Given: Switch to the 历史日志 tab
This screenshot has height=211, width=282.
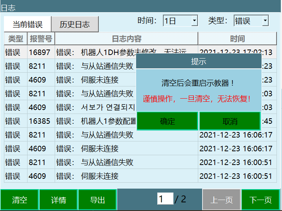Looking at the screenshot, I should click(x=75, y=24).
